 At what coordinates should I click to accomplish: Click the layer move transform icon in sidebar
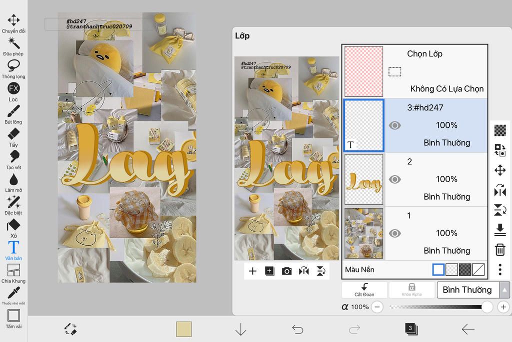click(500, 170)
